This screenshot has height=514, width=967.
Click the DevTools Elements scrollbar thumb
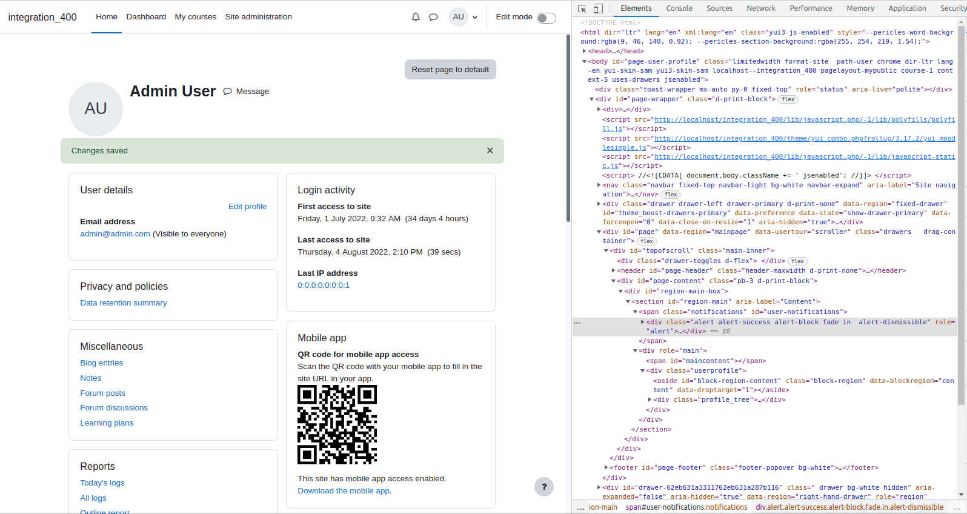(x=962, y=215)
